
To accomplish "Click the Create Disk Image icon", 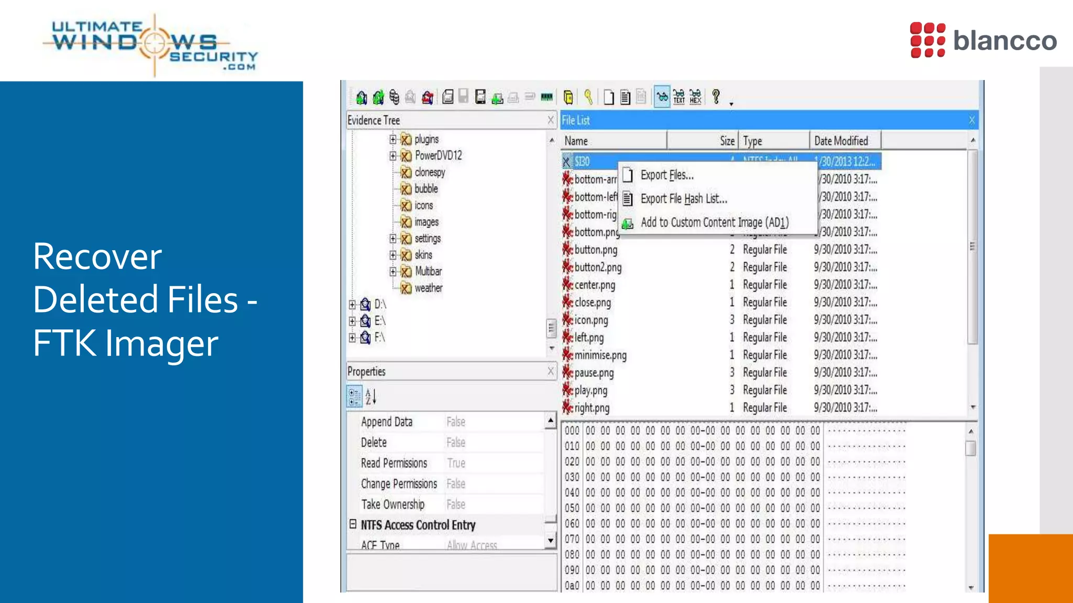I will [x=448, y=97].
